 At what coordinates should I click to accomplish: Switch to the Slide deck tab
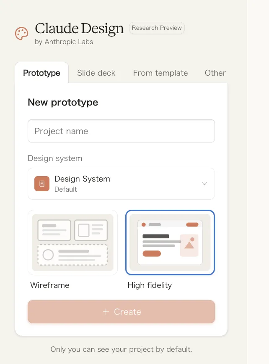click(x=96, y=73)
